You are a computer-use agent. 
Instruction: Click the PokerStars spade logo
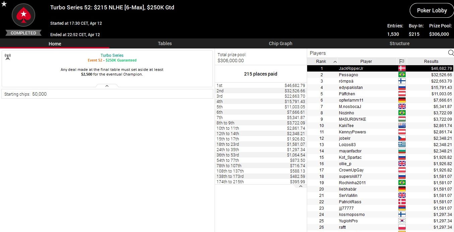point(23,15)
